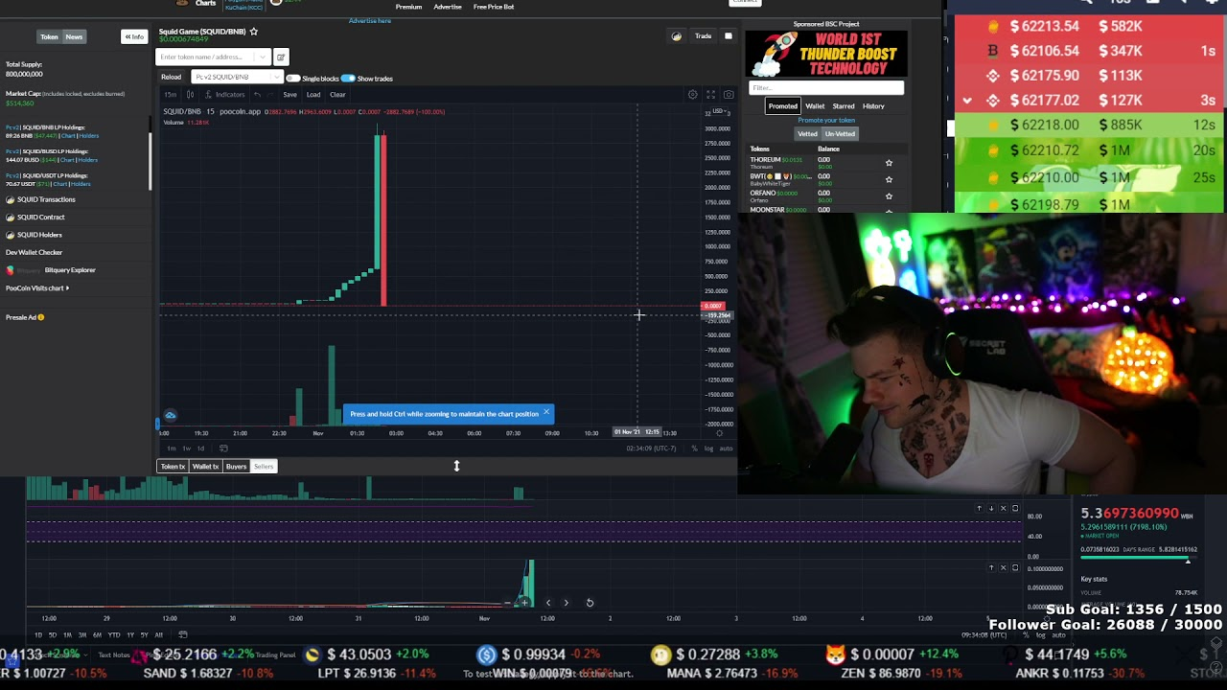Enter fullscreen mode on the chart
Viewport: 1227px width, 690px height.
(x=711, y=94)
